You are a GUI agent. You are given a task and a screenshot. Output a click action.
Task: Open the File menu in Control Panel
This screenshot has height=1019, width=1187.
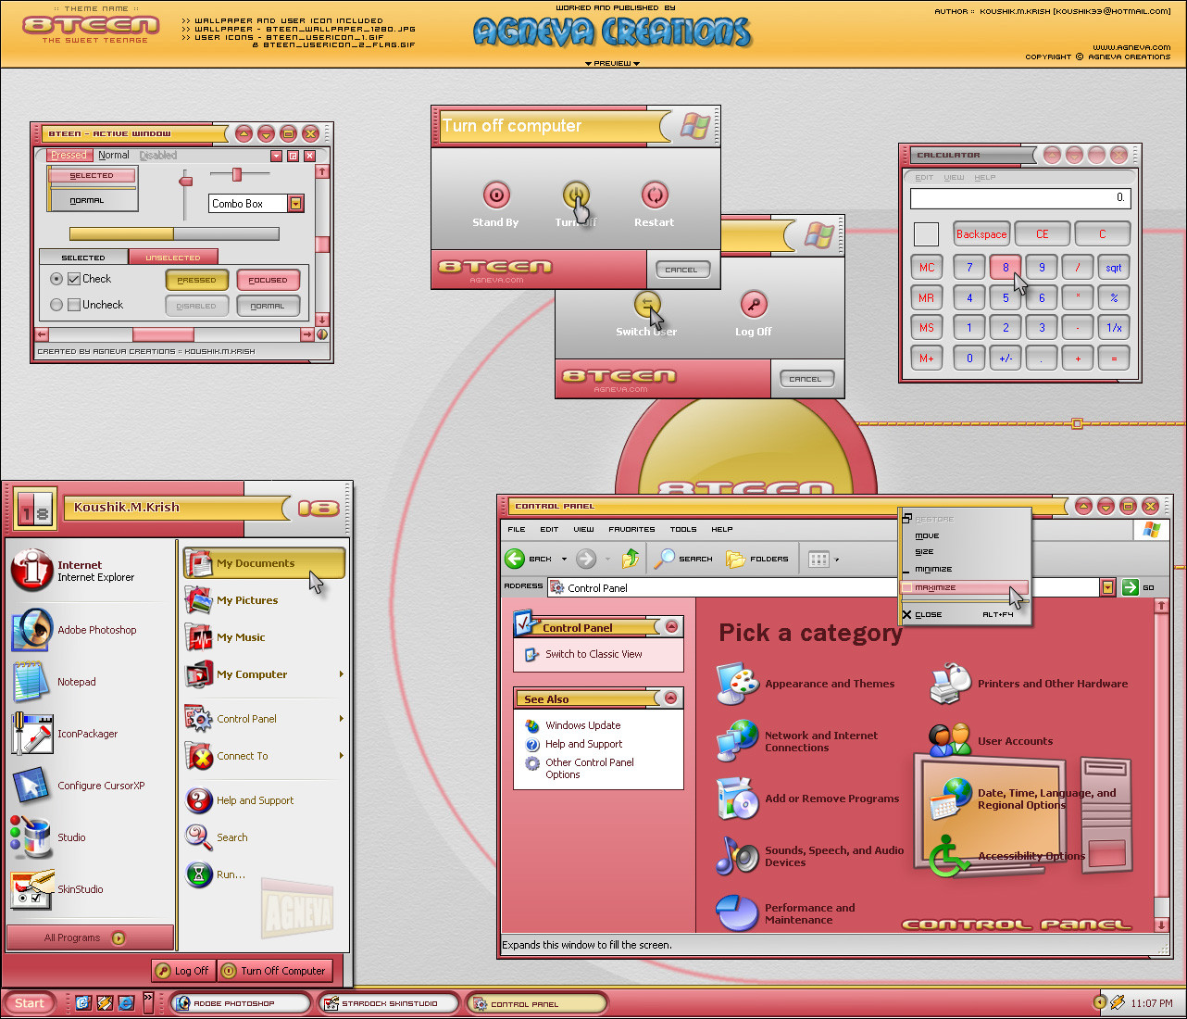pos(517,529)
